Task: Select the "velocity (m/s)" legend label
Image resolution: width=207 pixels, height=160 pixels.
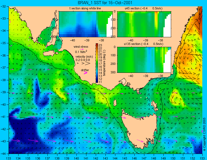Action: (84, 57)
